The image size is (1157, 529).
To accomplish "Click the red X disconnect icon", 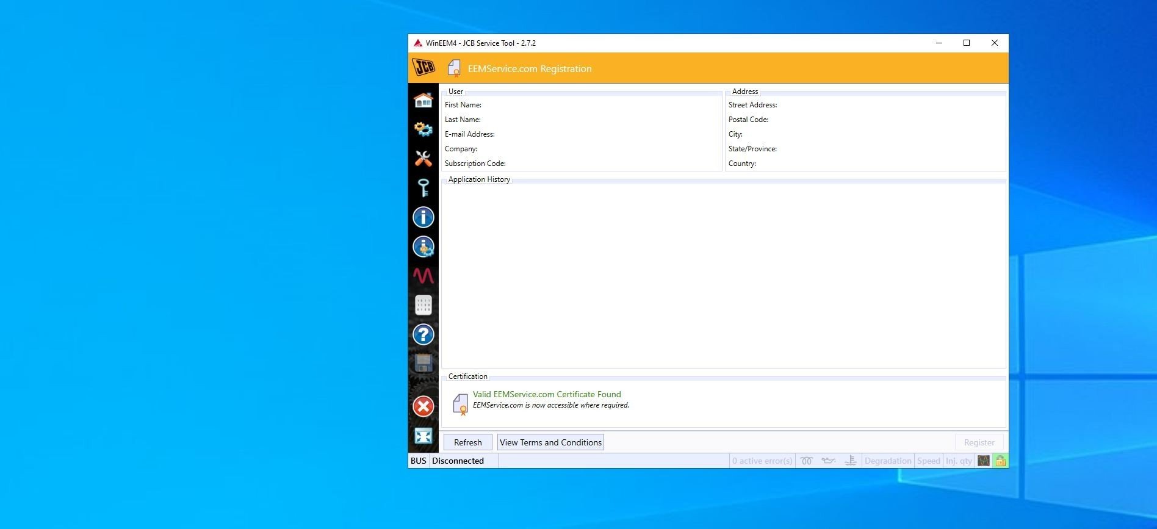I will pos(423,406).
